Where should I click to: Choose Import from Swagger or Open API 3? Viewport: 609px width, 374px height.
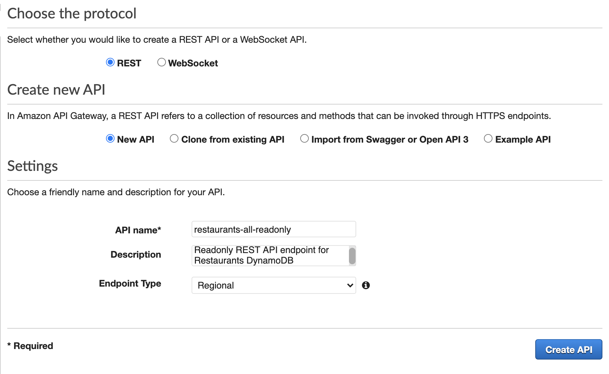coord(304,139)
